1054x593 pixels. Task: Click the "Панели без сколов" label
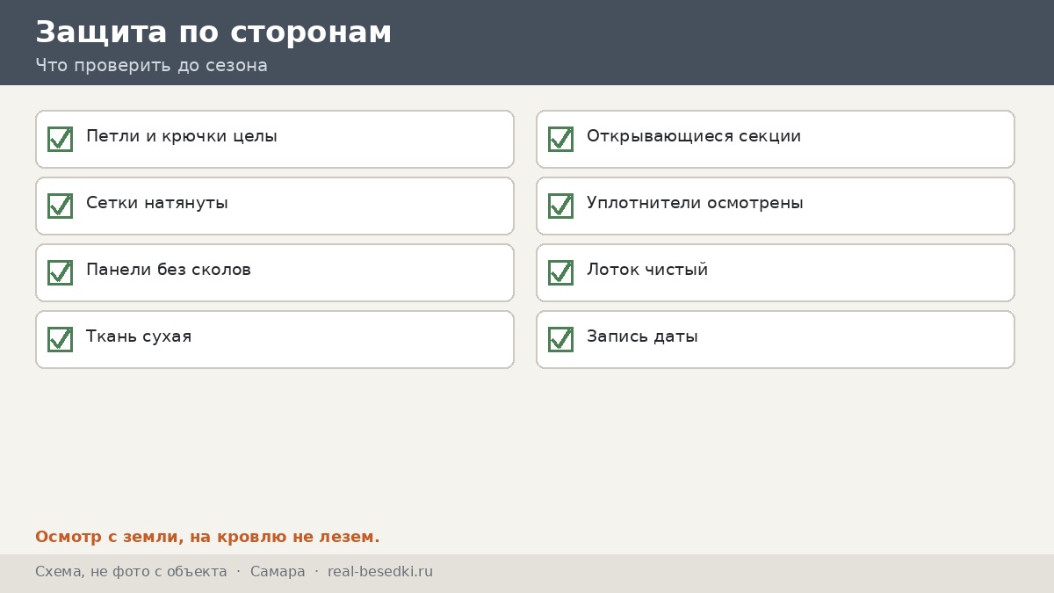tap(169, 271)
